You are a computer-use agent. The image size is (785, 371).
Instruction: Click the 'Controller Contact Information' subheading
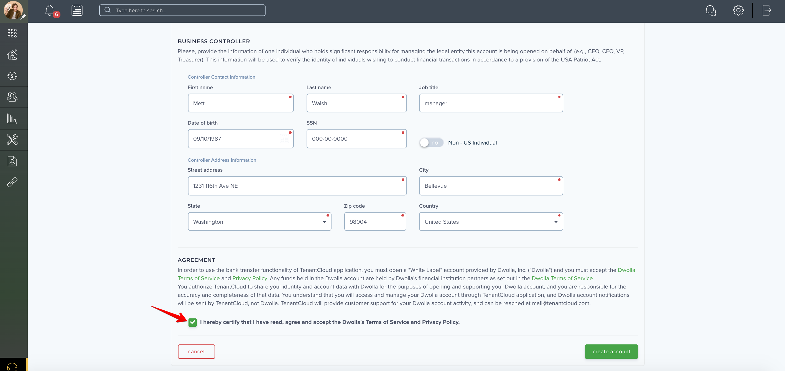click(221, 77)
